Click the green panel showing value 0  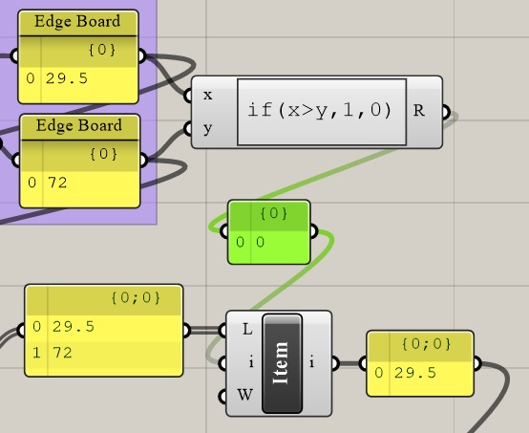point(269,232)
